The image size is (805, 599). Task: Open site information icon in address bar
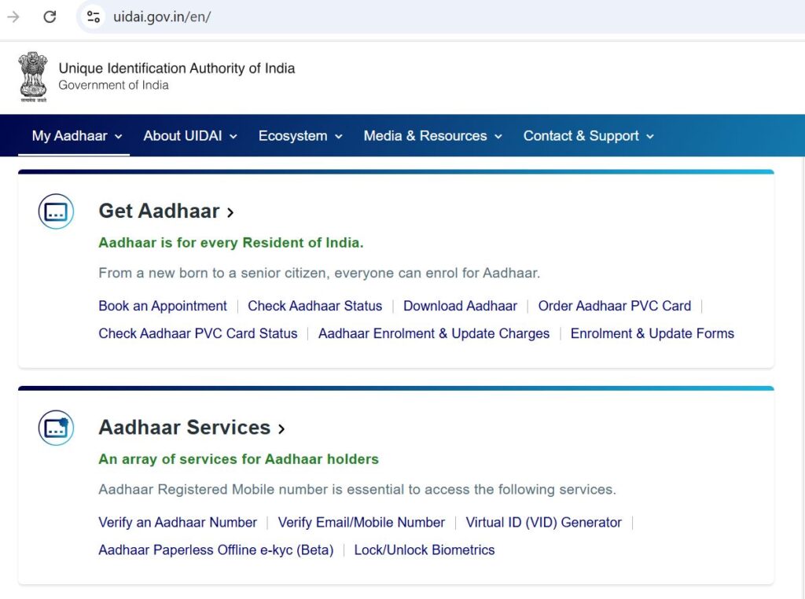click(x=94, y=17)
